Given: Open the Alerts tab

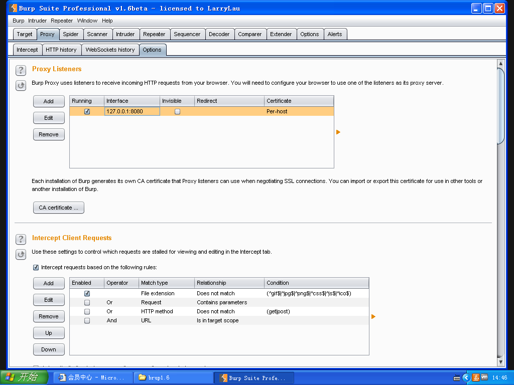Looking at the screenshot, I should 335,34.
